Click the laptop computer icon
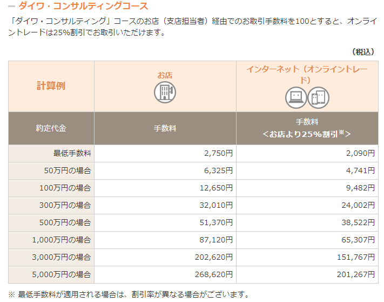Viewport: 384px width, 302px height. tap(296, 97)
